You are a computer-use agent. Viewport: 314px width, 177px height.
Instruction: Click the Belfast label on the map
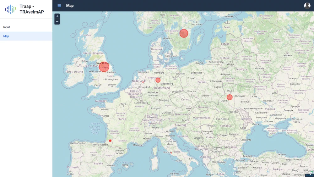(x=85, y=61)
